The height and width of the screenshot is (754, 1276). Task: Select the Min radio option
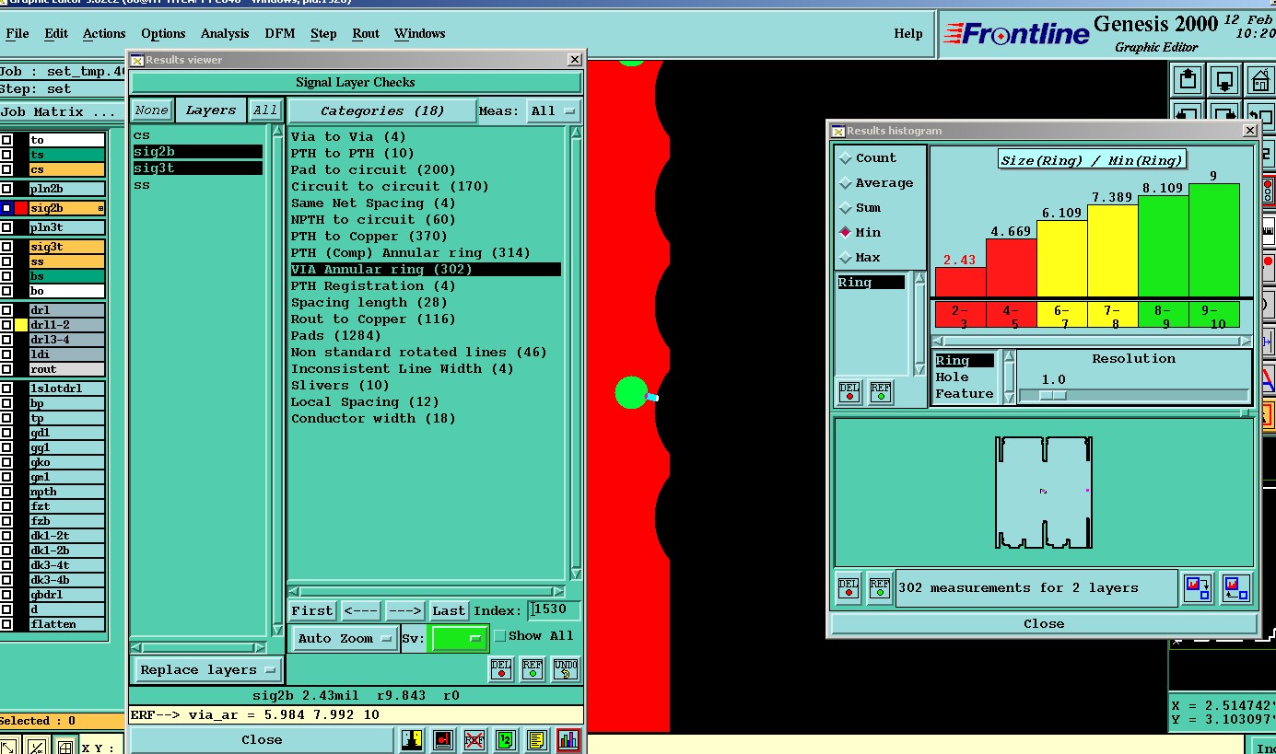tap(845, 233)
